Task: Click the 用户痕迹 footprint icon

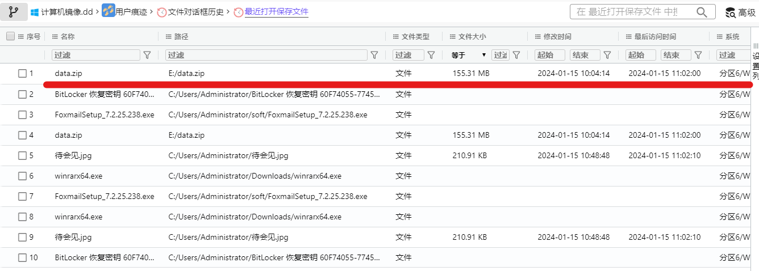Action: click(109, 10)
